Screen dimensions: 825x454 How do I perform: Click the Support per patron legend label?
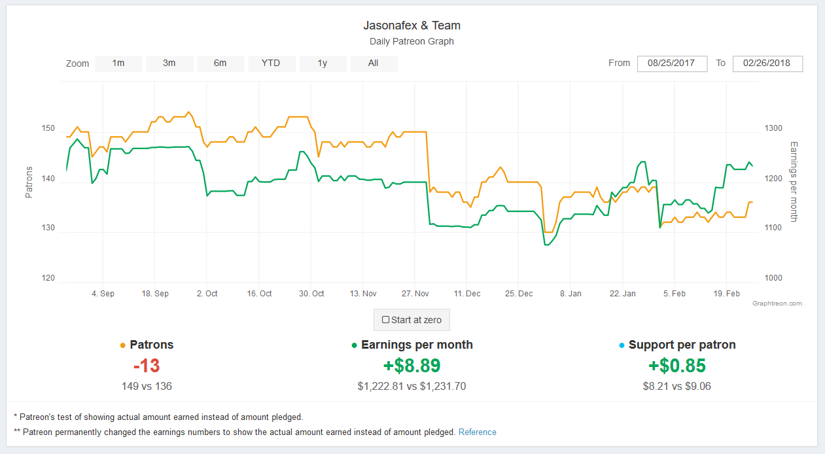point(682,345)
